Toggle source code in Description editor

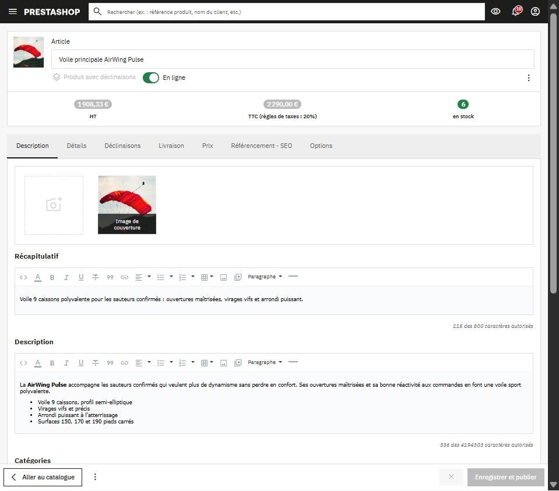pos(23,363)
